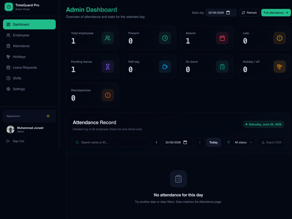This screenshot has width=292, height=219.
Task: Click the Pending leaves hourglass icon
Action: tap(108, 67)
